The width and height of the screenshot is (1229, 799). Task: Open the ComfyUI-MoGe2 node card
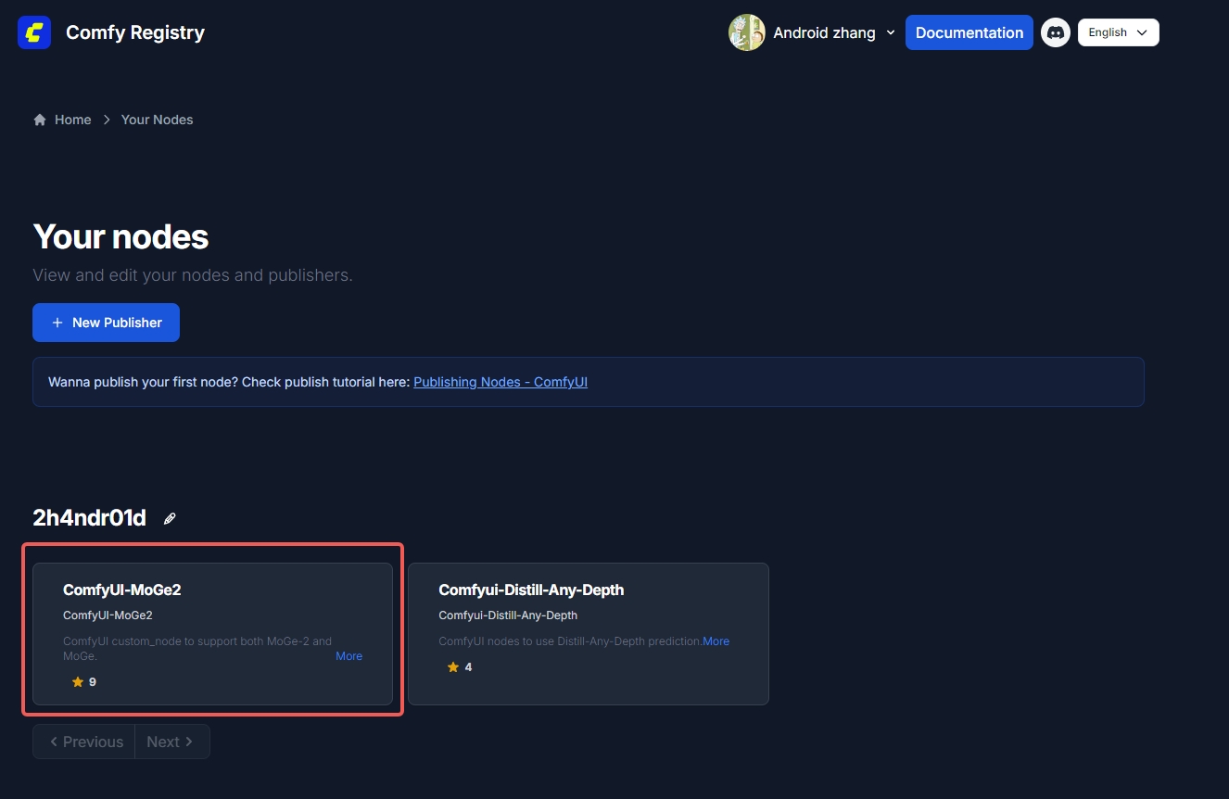[212, 634]
